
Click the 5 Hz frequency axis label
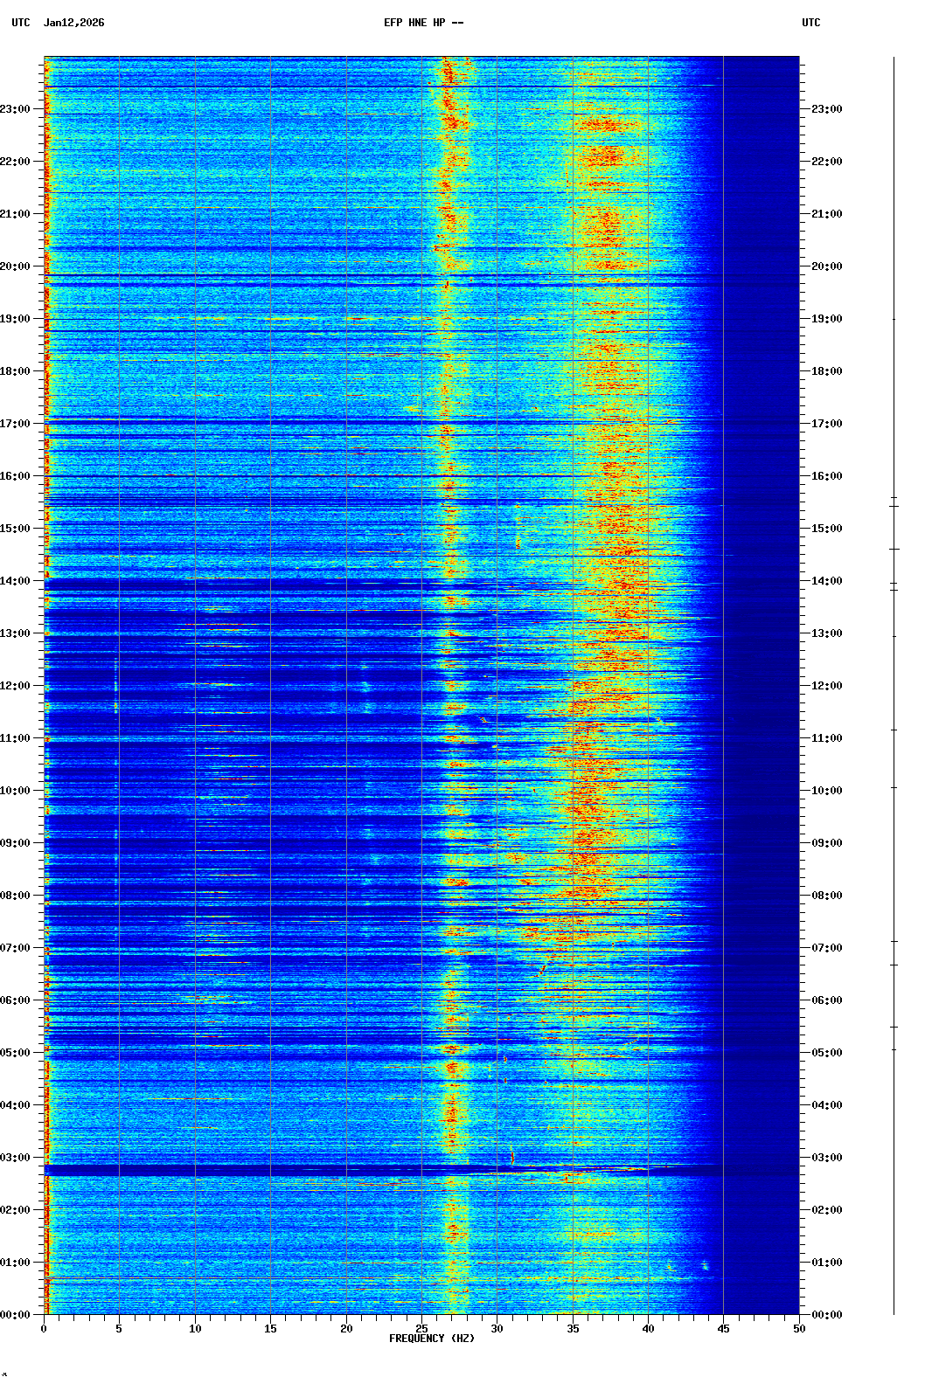click(119, 1329)
